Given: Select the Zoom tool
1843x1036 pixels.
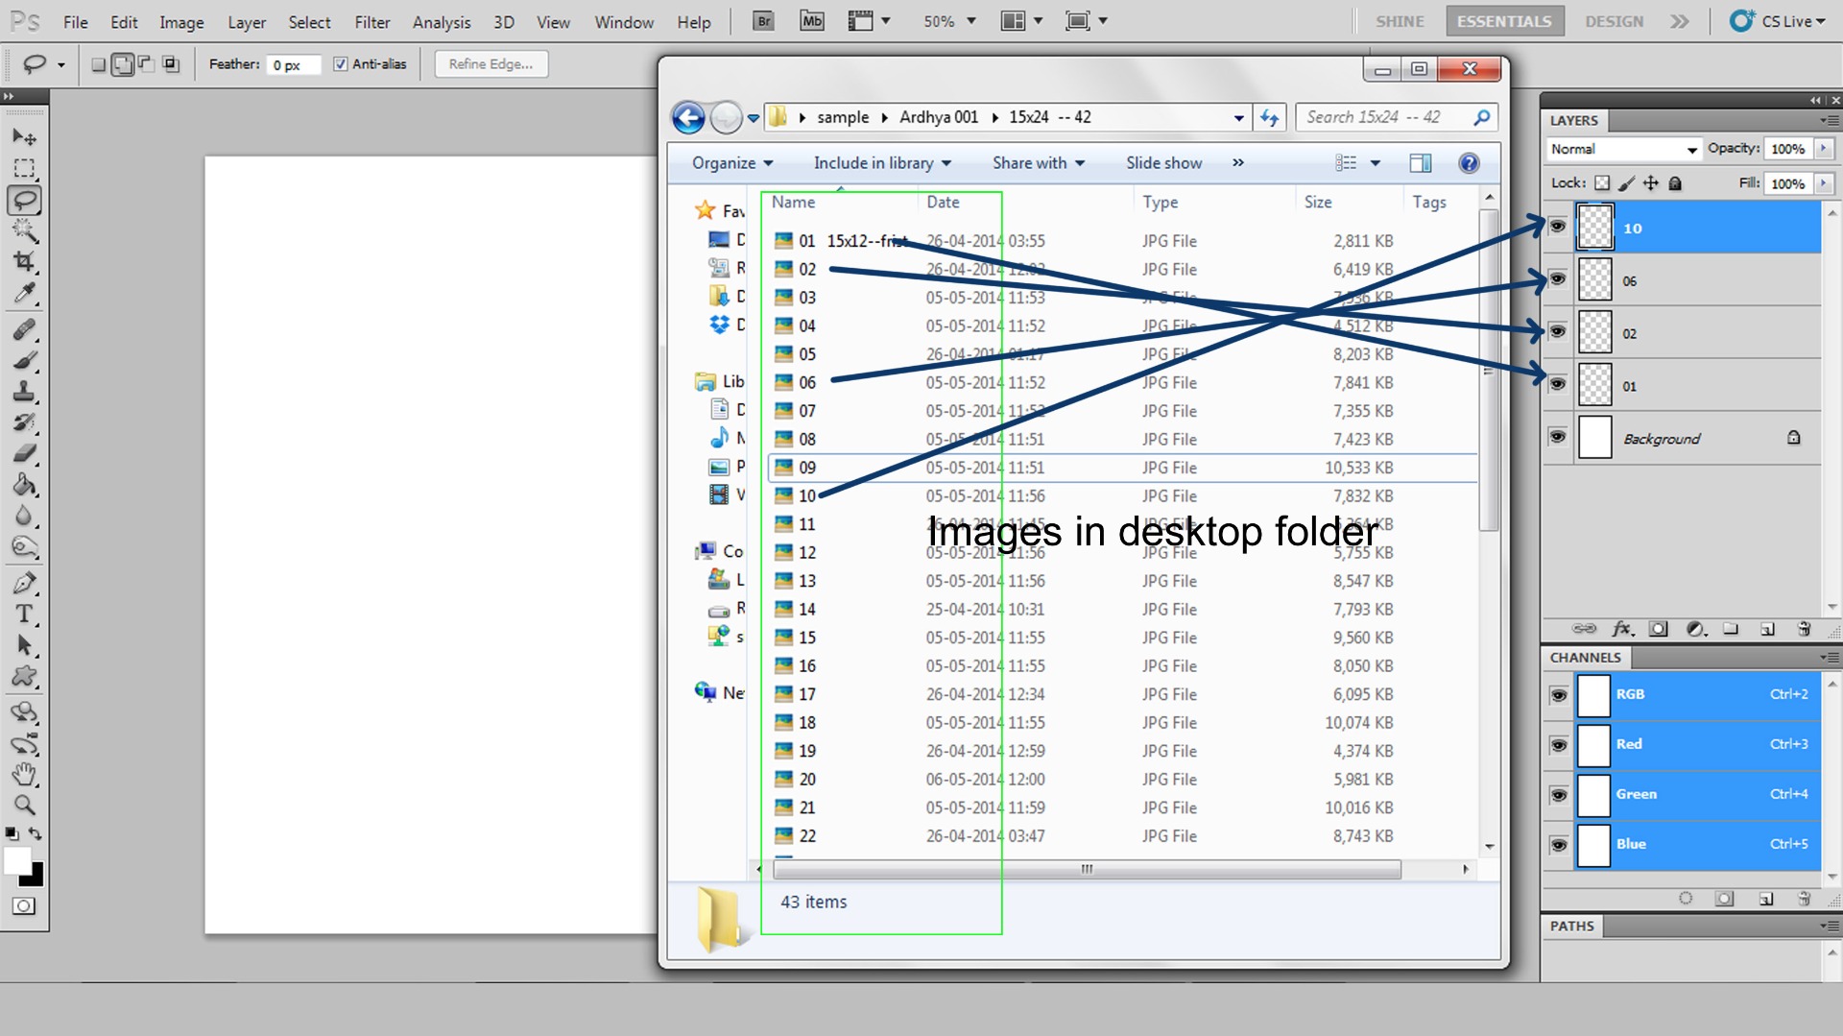Looking at the screenshot, I should pos(24,805).
